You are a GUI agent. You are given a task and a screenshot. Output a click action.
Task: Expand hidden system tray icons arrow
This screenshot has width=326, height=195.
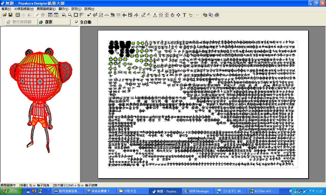[x=291, y=191]
